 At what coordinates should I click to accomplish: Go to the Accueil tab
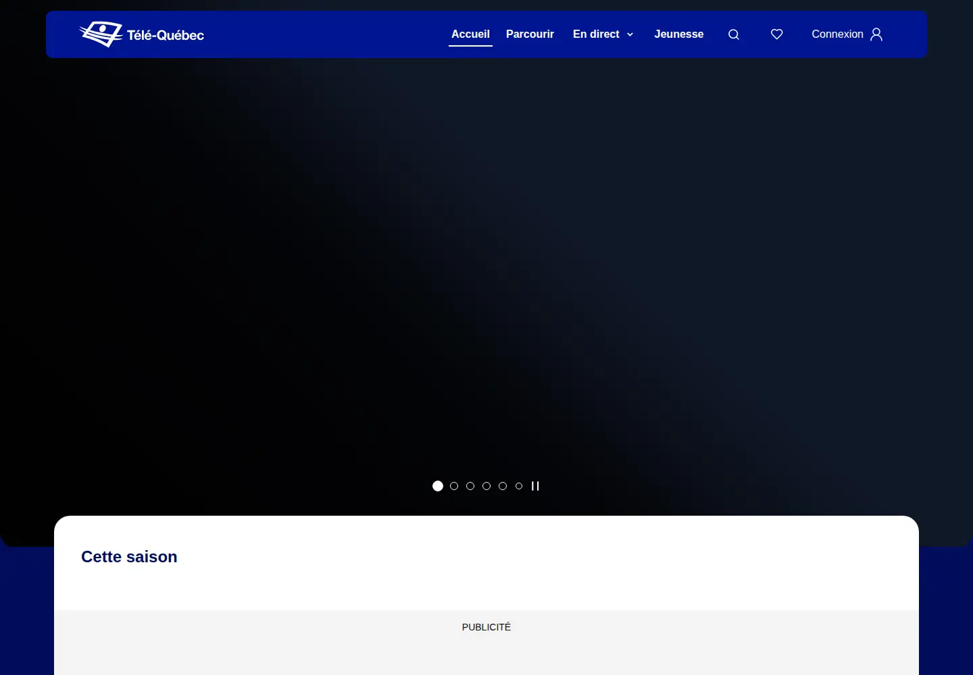click(x=470, y=34)
